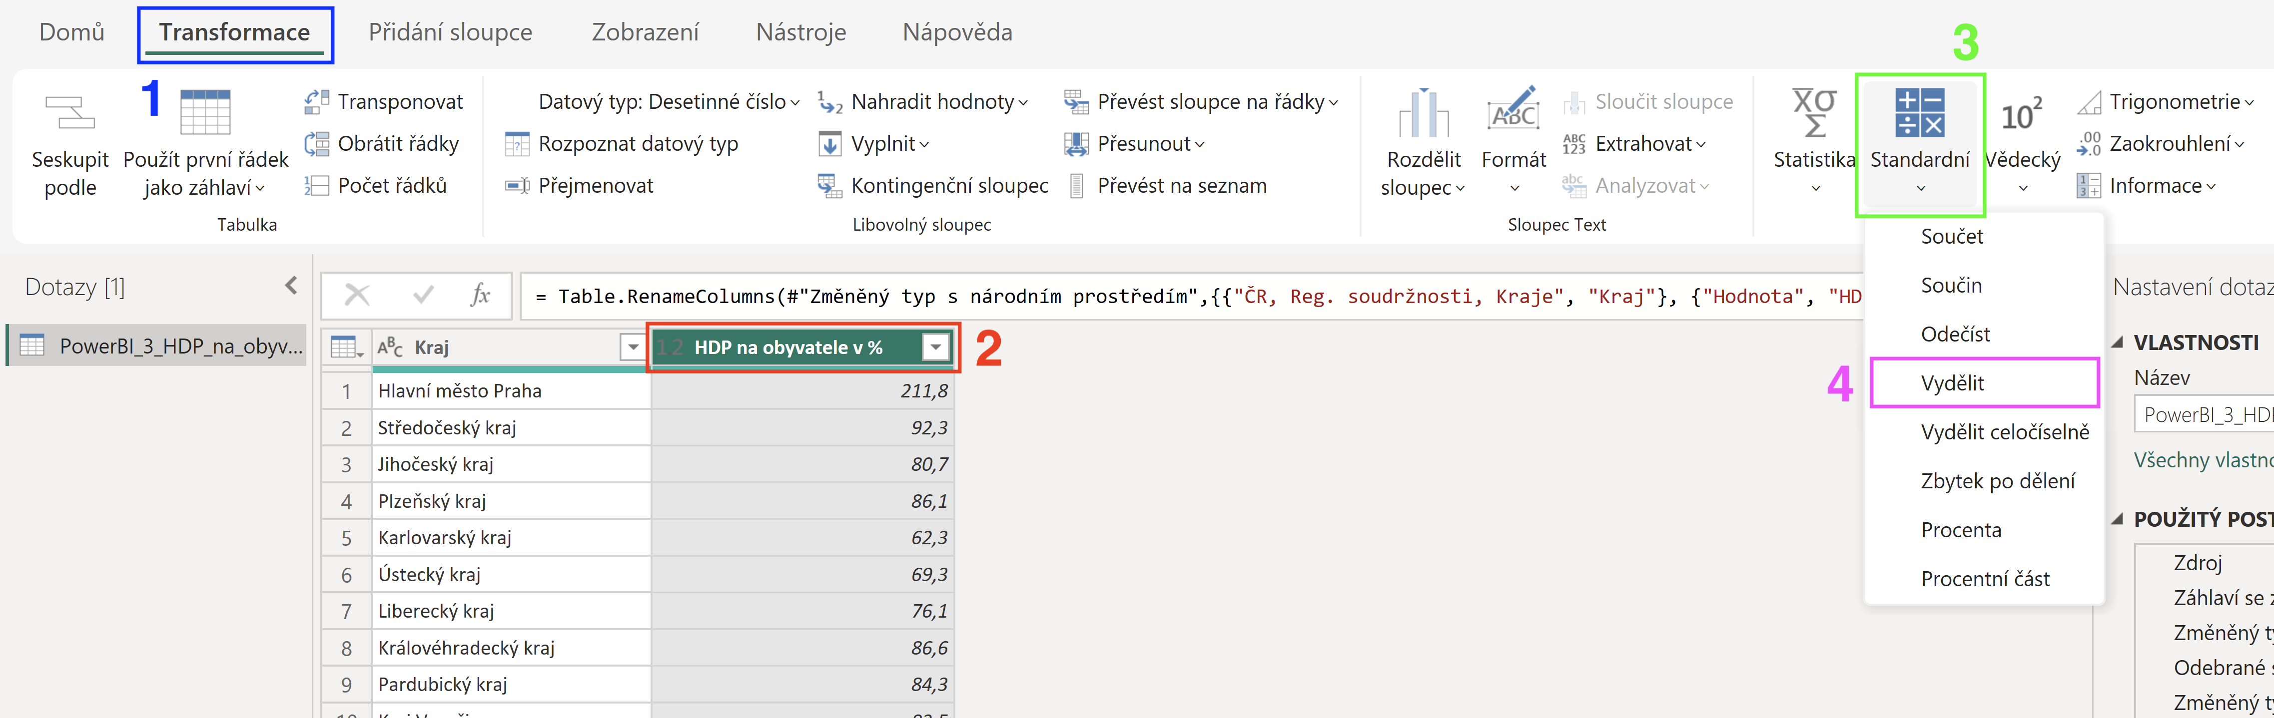Open the Vyplnit dropdown

pyautogui.click(x=874, y=143)
